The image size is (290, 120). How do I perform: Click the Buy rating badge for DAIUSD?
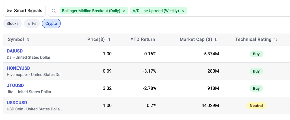pyautogui.click(x=256, y=54)
